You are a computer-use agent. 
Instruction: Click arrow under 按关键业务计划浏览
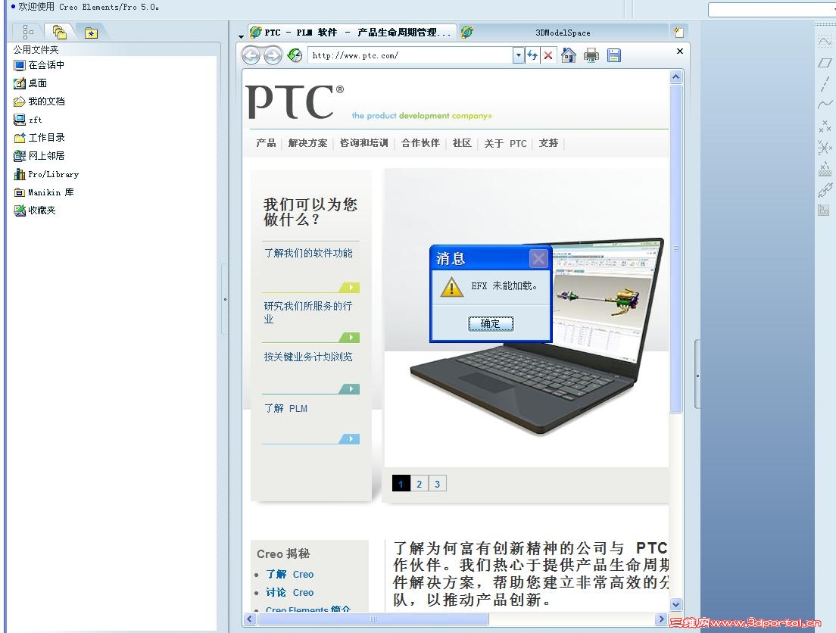(350, 388)
